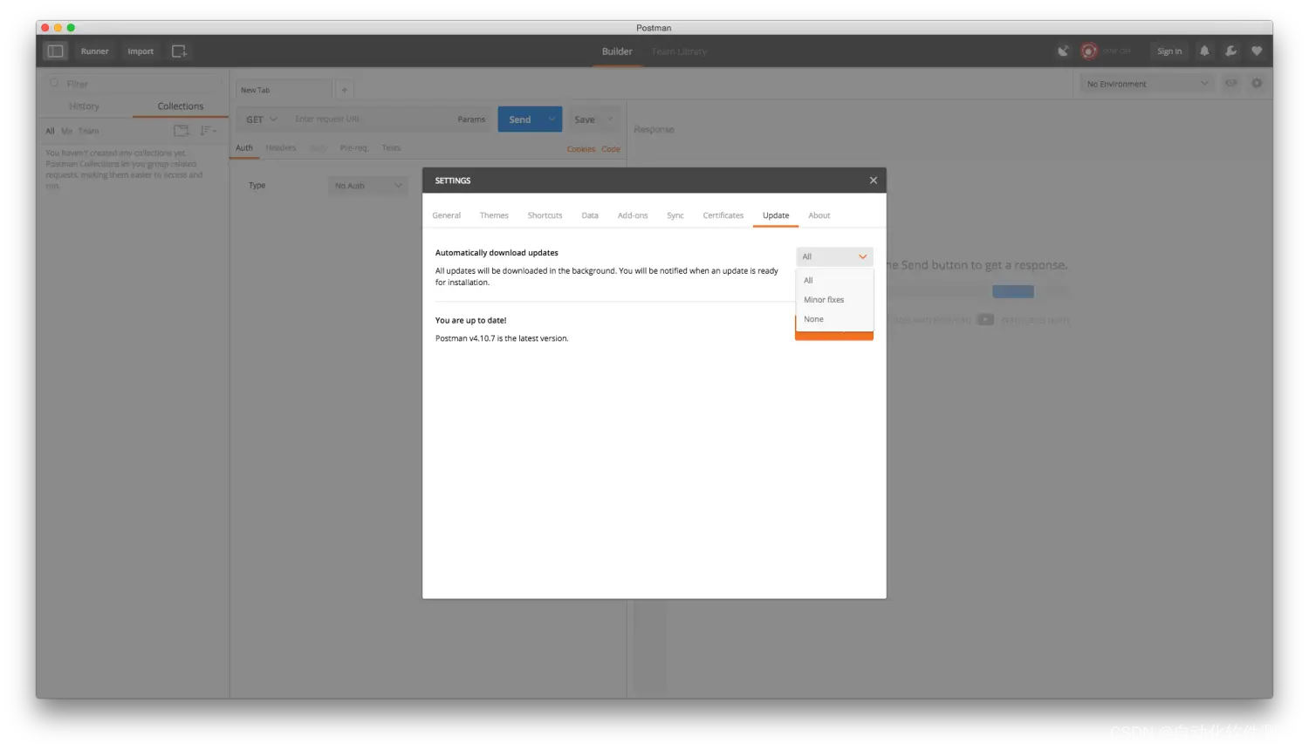Open the Save button dropdown arrow
Viewport: 1309px width, 750px height.
[x=610, y=119]
